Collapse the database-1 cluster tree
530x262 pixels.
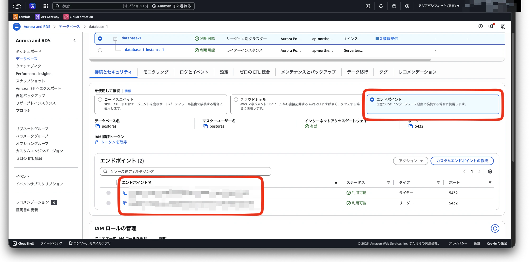115,39
